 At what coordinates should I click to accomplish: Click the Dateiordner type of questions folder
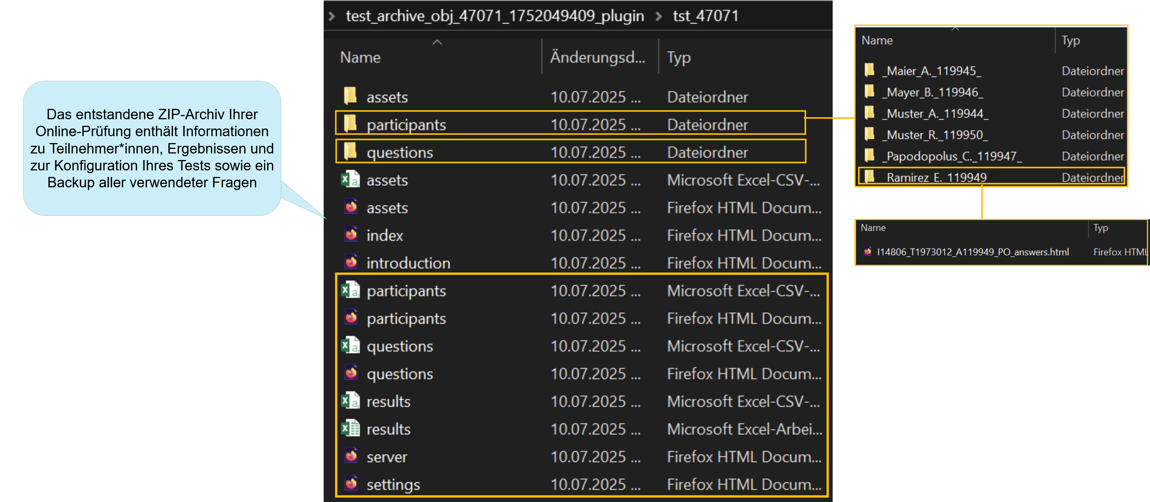(x=707, y=152)
